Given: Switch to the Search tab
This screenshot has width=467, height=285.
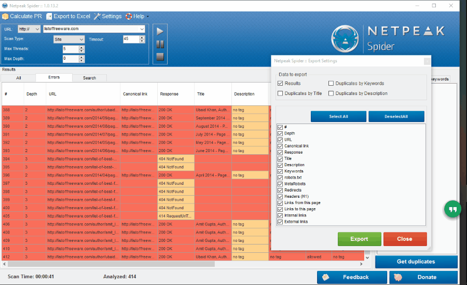Looking at the screenshot, I should [89, 78].
